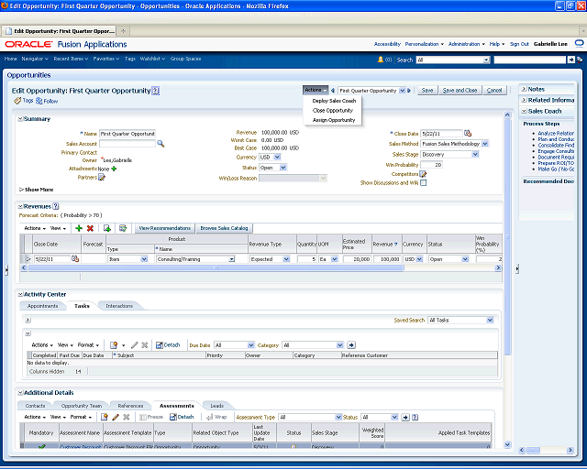This screenshot has height=469, width=587.
Task: Switch to Appointments tab
Action: click(43, 306)
